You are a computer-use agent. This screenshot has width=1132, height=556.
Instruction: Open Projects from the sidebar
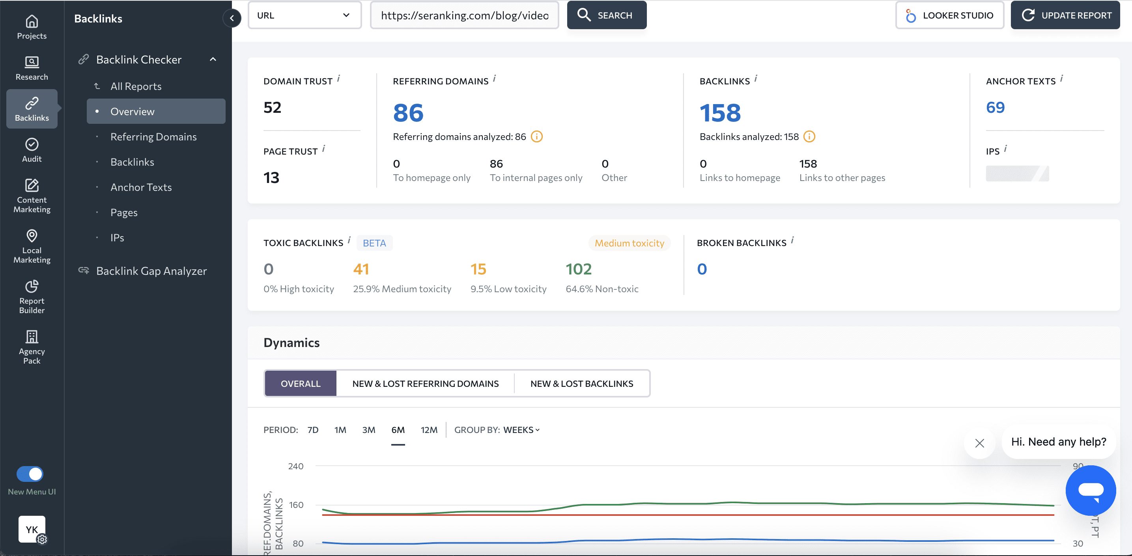(x=32, y=27)
